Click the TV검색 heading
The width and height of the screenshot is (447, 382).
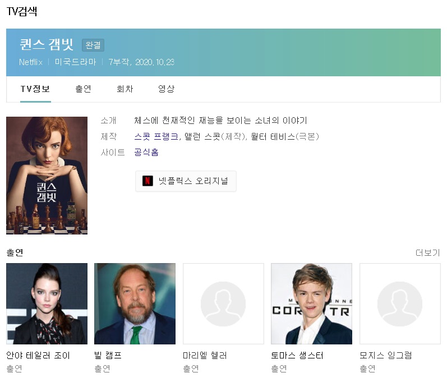point(22,11)
